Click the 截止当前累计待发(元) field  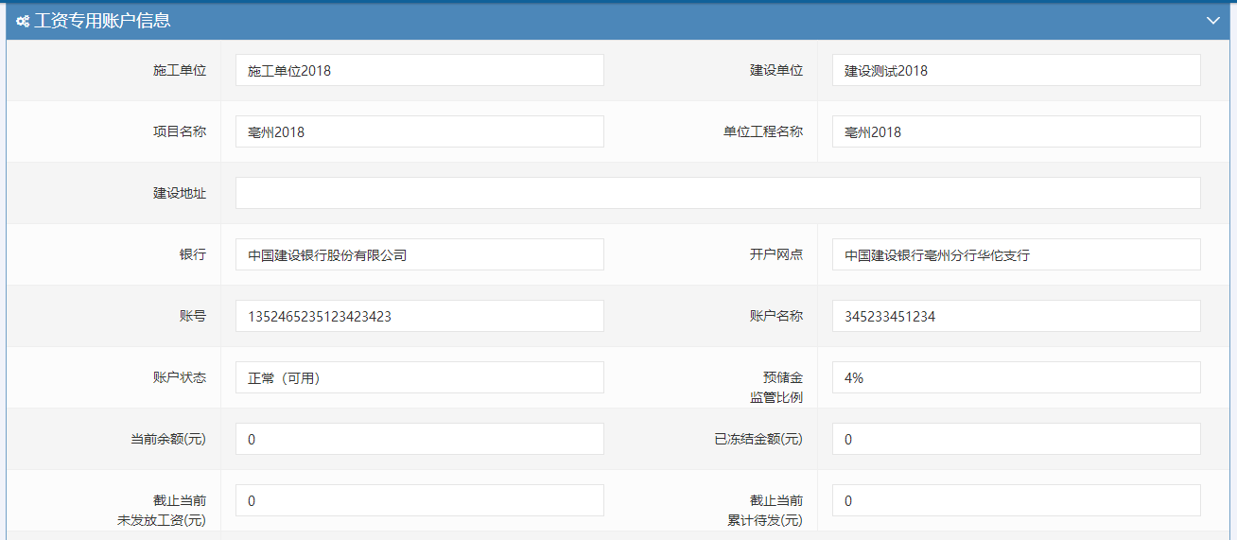pyautogui.click(x=1016, y=500)
